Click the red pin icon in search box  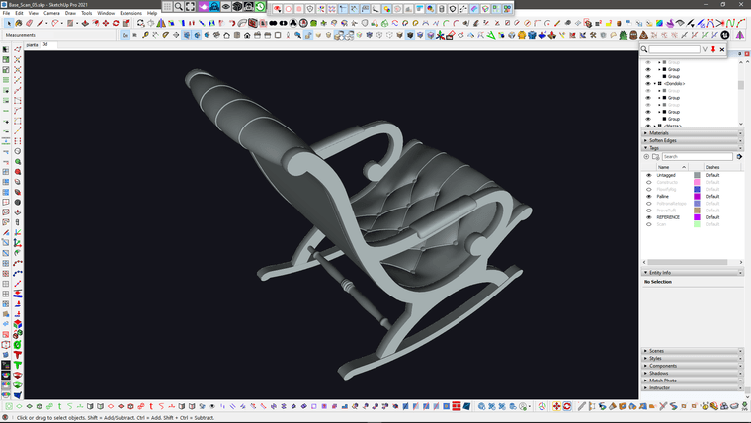[712, 49]
